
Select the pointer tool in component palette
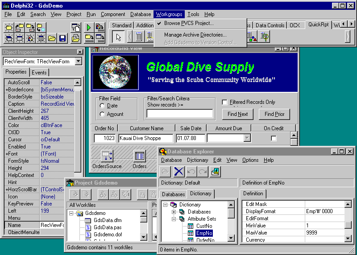(x=118, y=37)
